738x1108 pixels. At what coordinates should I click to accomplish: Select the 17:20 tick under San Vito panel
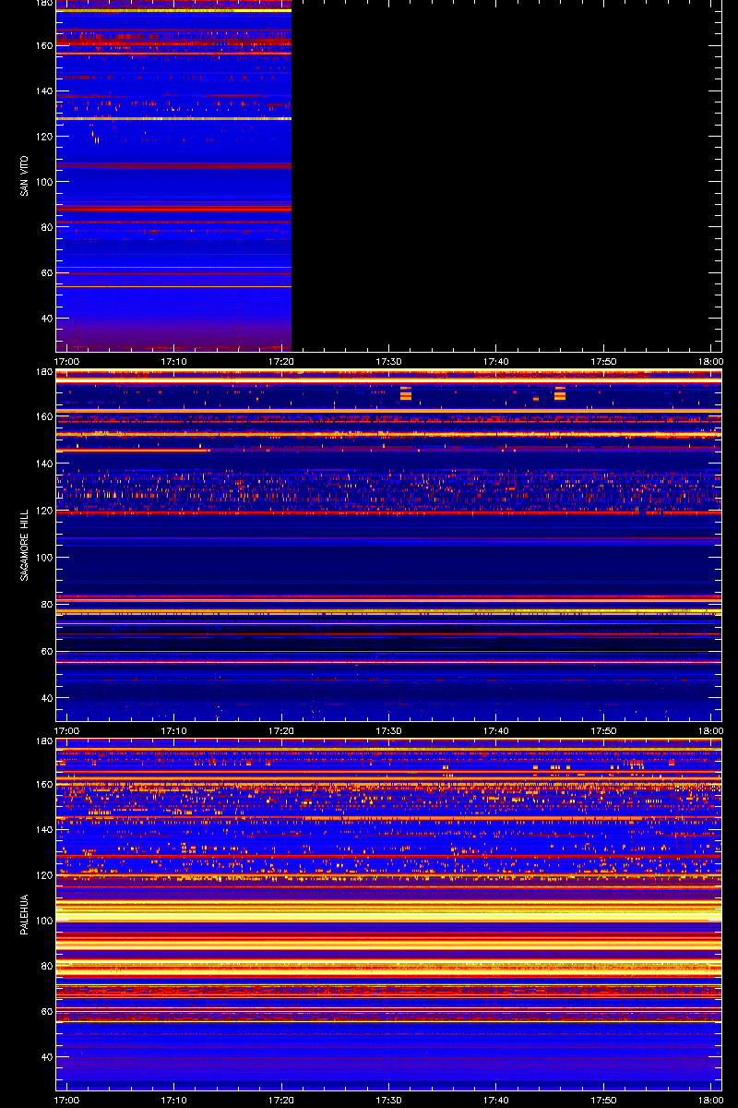281,362
